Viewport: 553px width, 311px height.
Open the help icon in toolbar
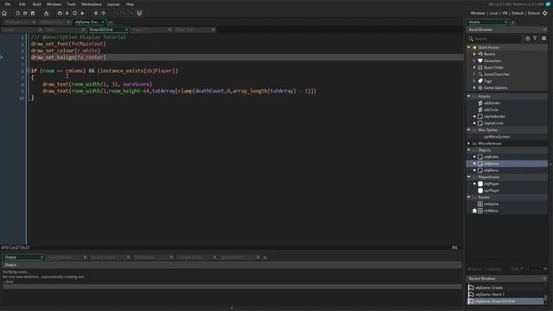click(x=104, y=13)
